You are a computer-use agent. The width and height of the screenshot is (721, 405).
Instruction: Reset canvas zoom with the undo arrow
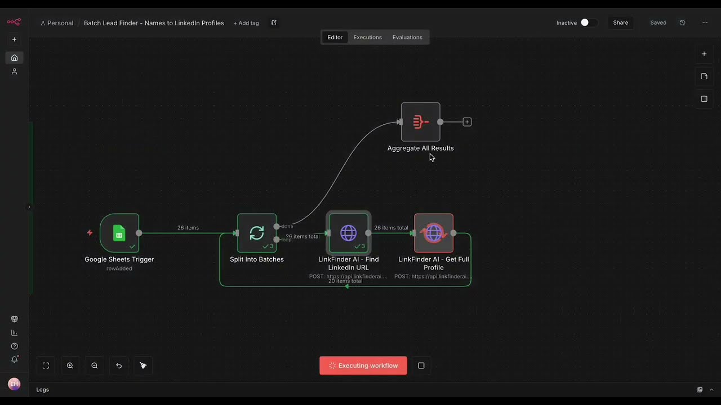[x=119, y=366]
